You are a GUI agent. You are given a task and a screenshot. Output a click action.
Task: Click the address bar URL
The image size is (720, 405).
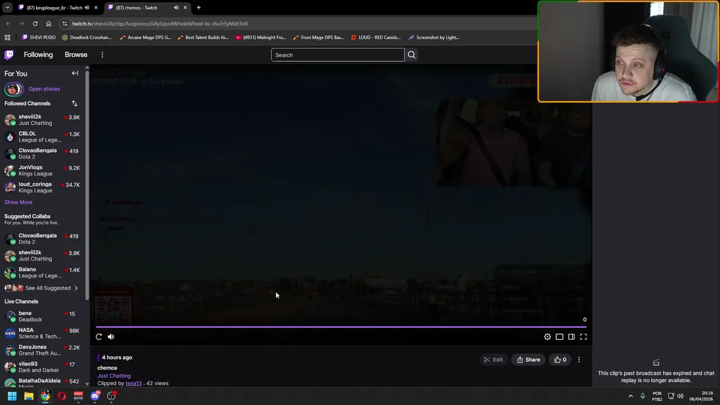(160, 24)
